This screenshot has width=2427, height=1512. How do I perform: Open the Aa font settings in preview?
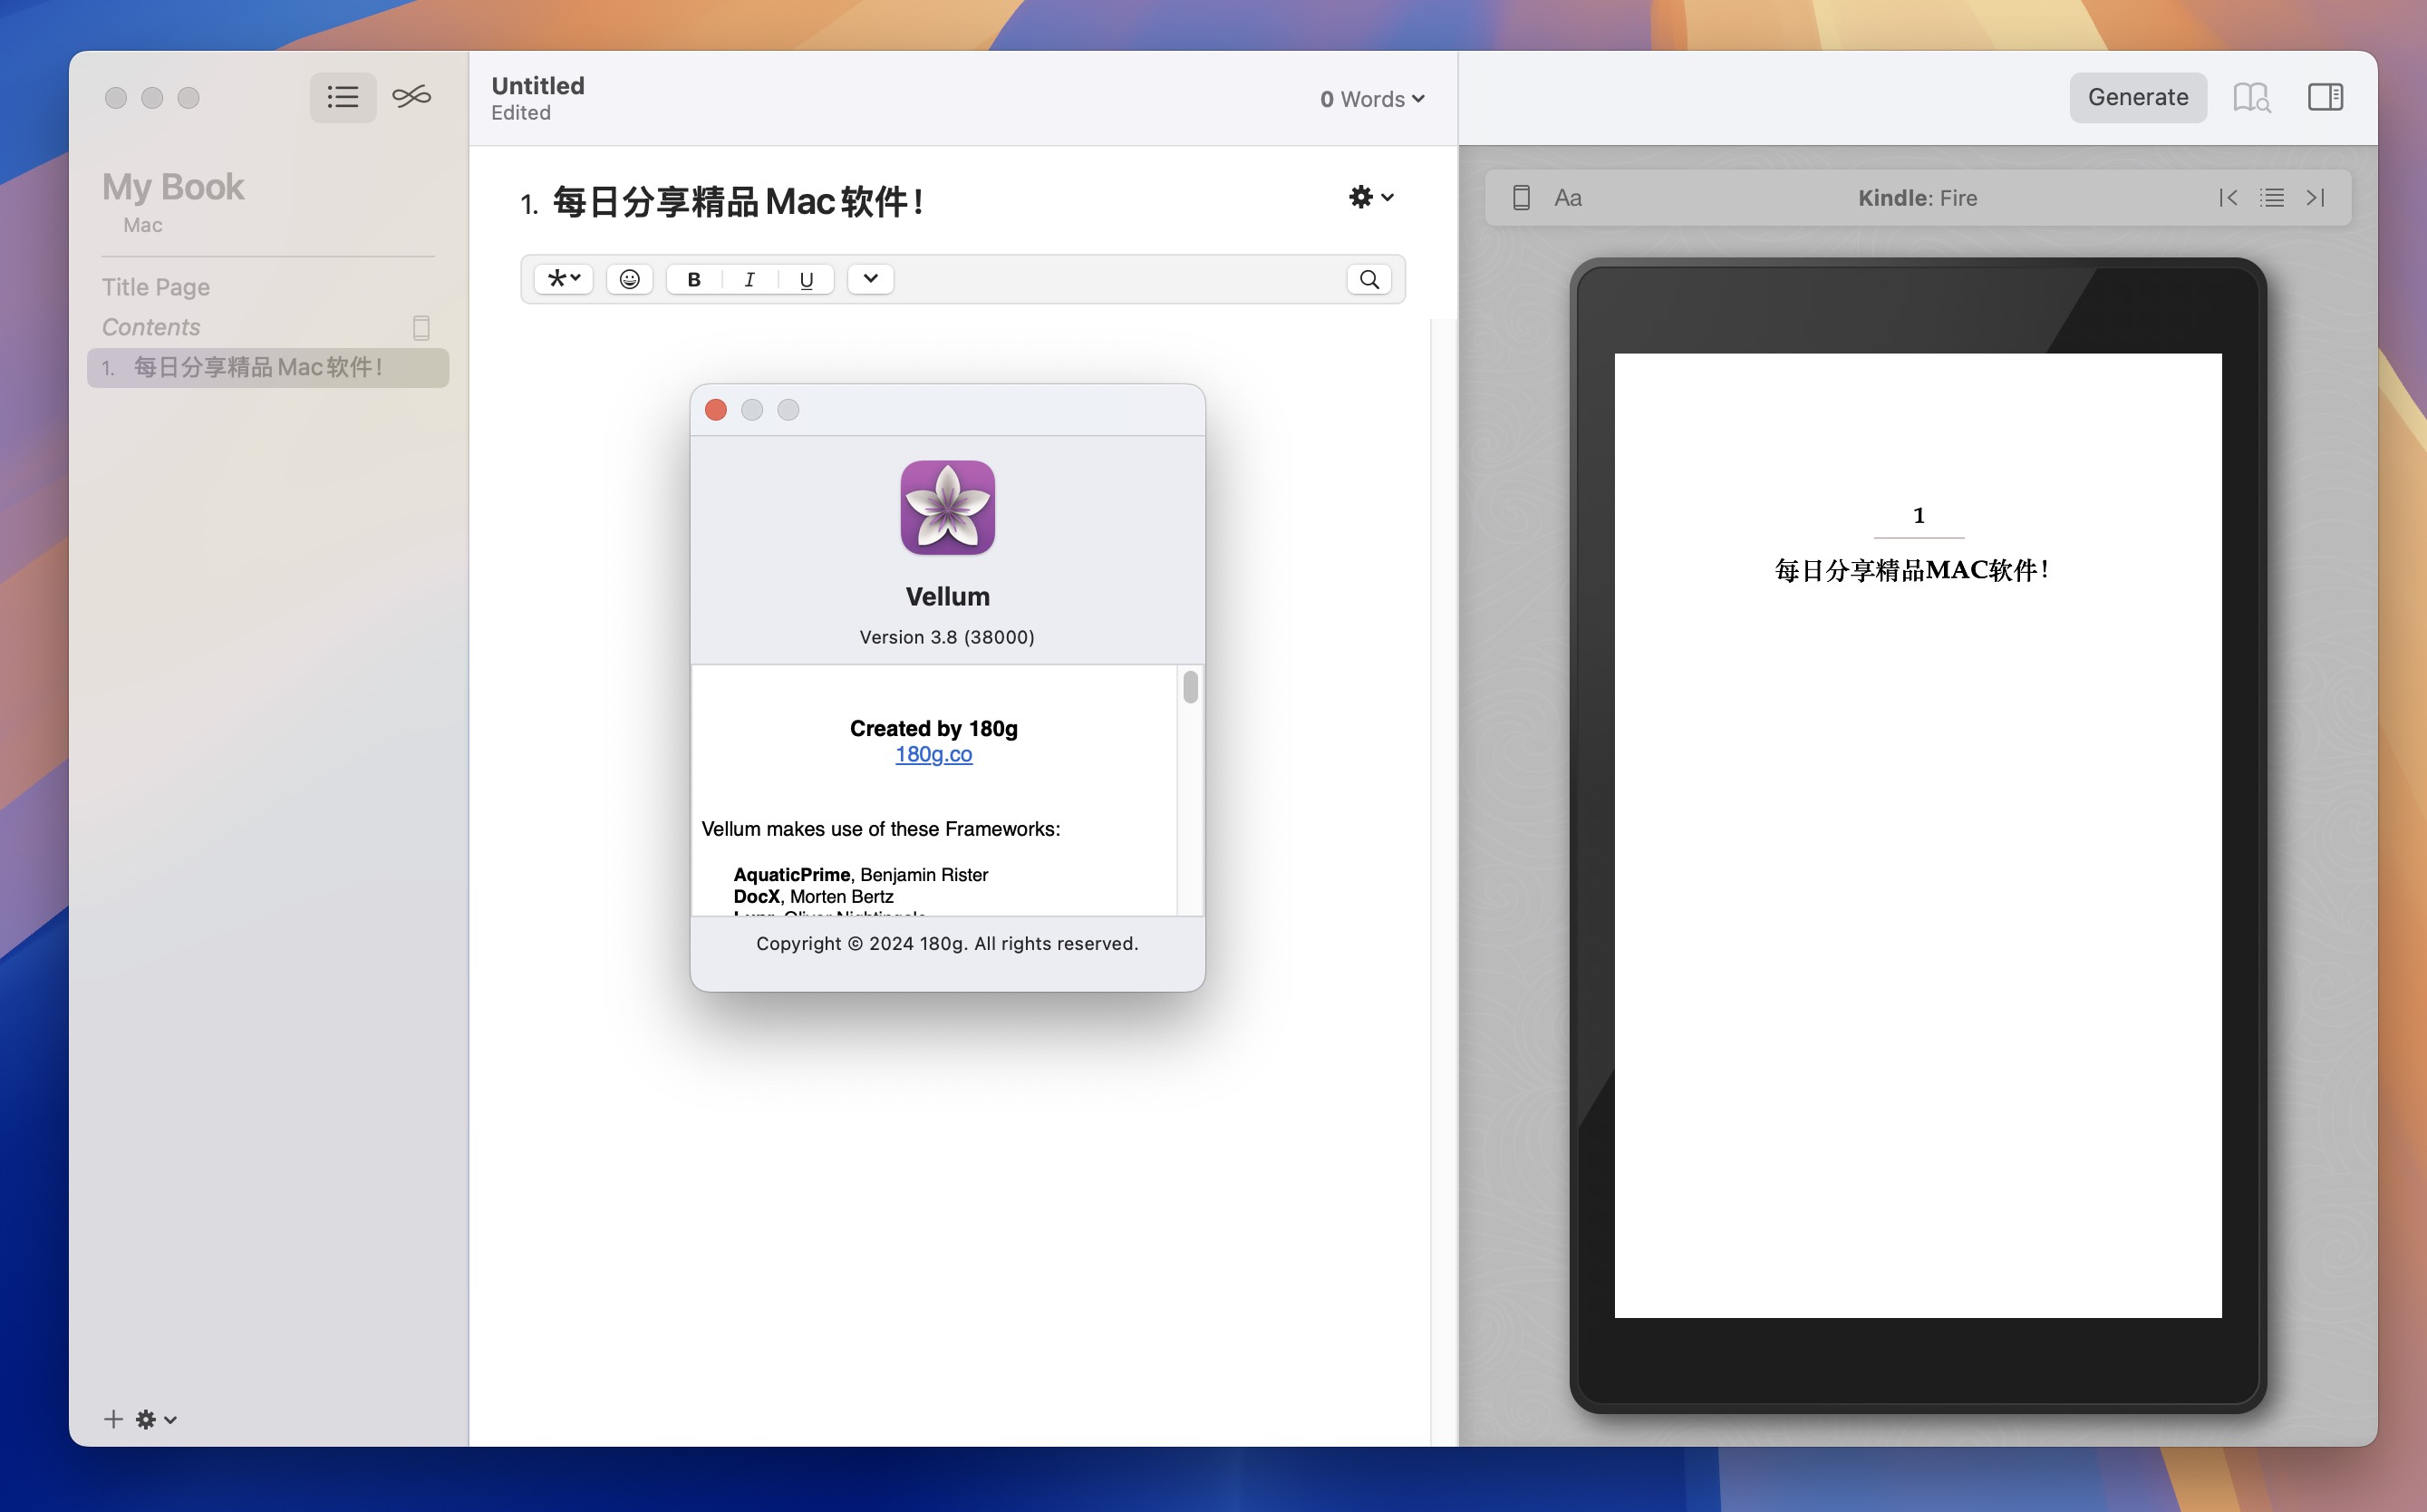tap(1567, 198)
